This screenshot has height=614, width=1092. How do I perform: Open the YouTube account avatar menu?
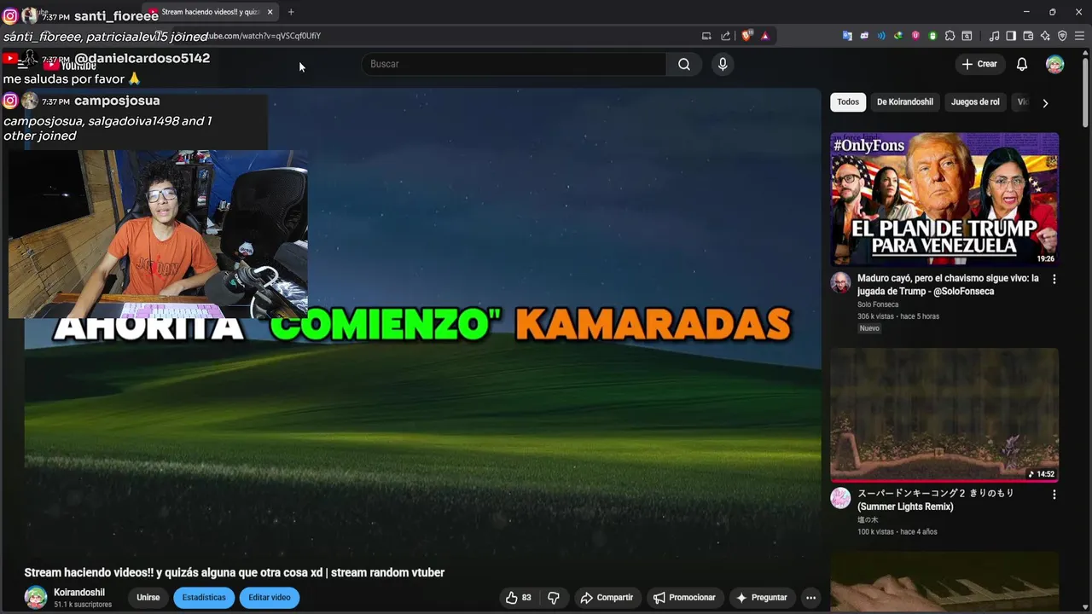(1055, 64)
